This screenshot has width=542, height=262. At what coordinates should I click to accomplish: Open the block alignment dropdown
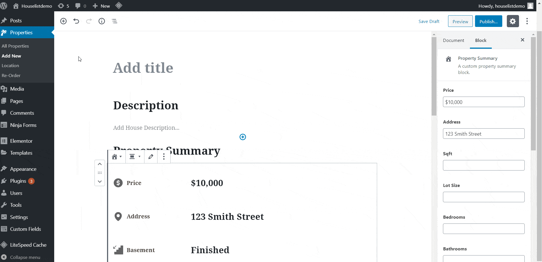click(135, 157)
